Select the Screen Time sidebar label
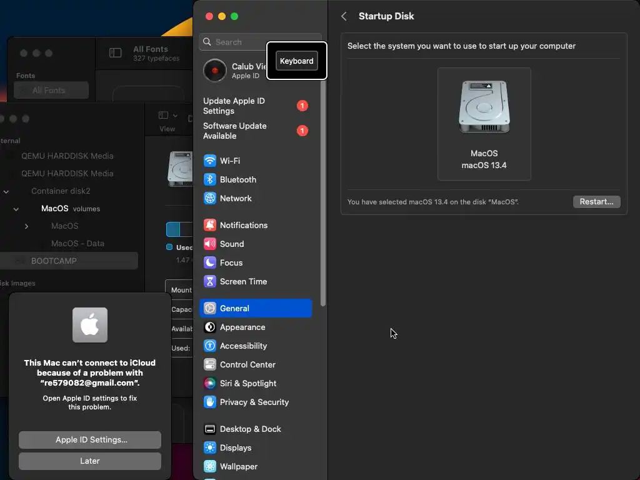This screenshot has height=480, width=640. (243, 282)
